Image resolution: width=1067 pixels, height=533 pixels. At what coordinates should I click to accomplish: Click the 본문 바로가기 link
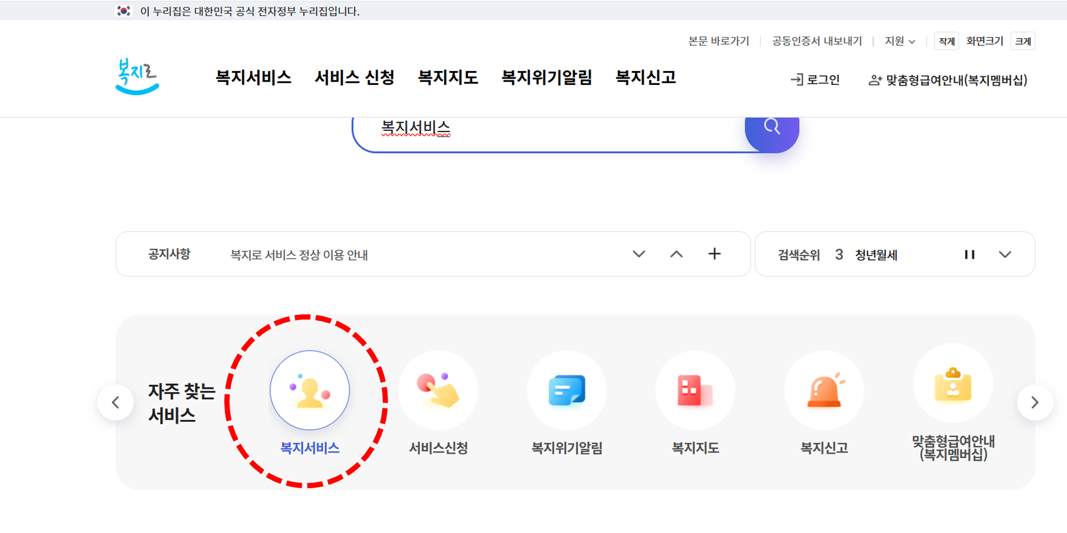[719, 41]
